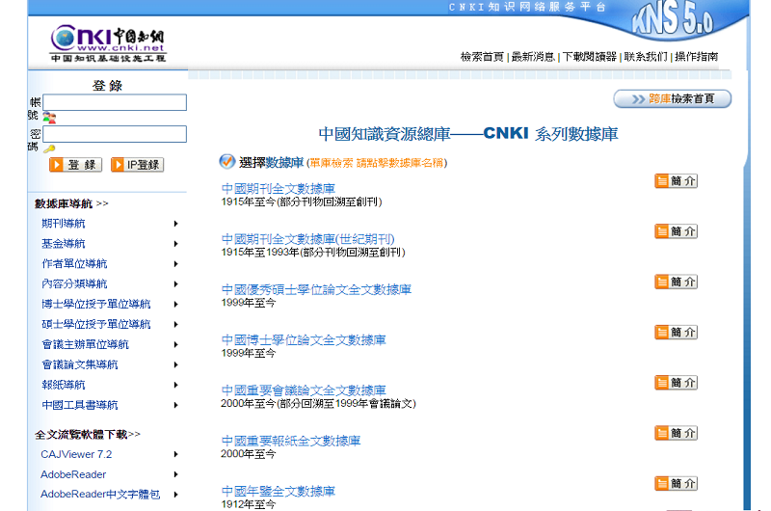
Task: Open 中國博士學位論文全文數據庫 link
Action: click(304, 339)
